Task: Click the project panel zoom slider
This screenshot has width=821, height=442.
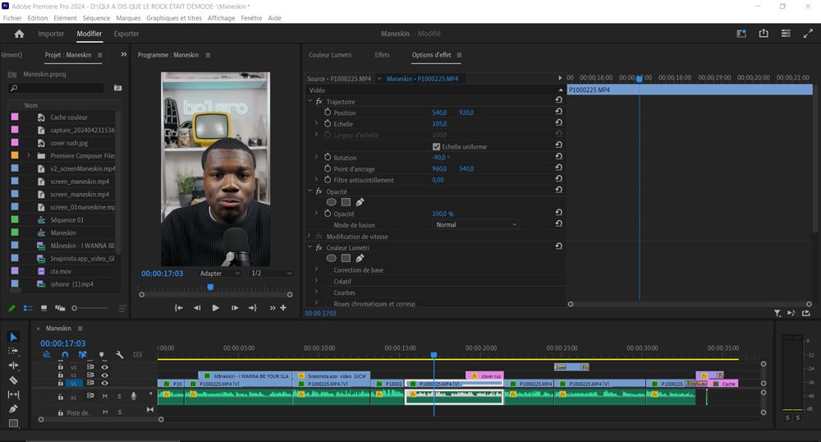Action: click(x=75, y=309)
